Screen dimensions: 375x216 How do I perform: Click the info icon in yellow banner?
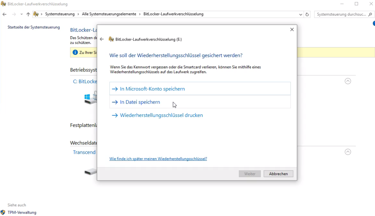pos(75,52)
